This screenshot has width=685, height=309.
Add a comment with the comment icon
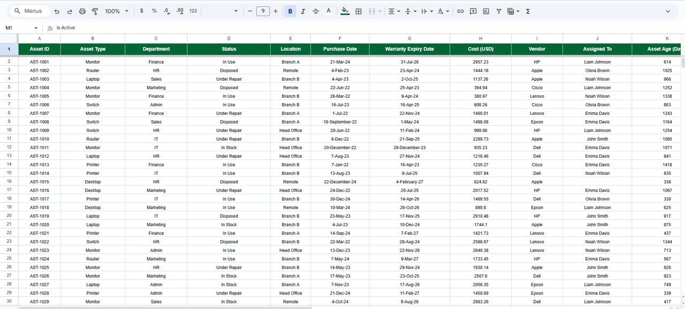(x=473, y=11)
